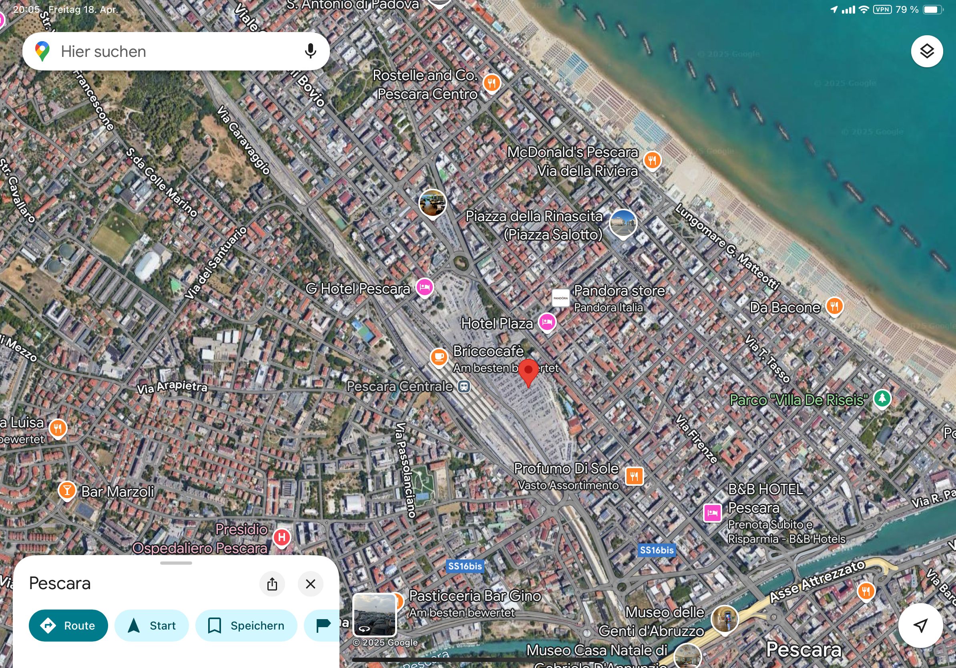The image size is (956, 668).
Task: Open the map layers button
Action: coord(926,51)
